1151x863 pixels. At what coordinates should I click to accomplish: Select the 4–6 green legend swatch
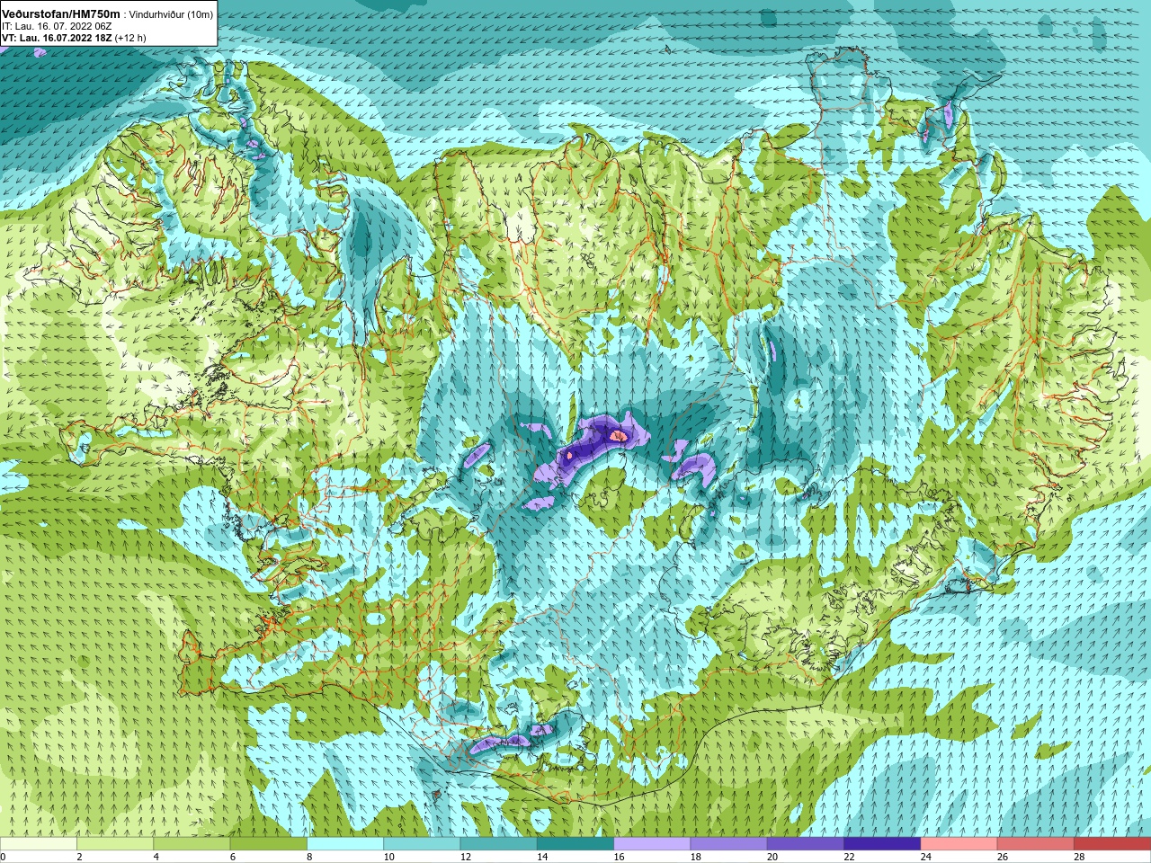coord(192,844)
